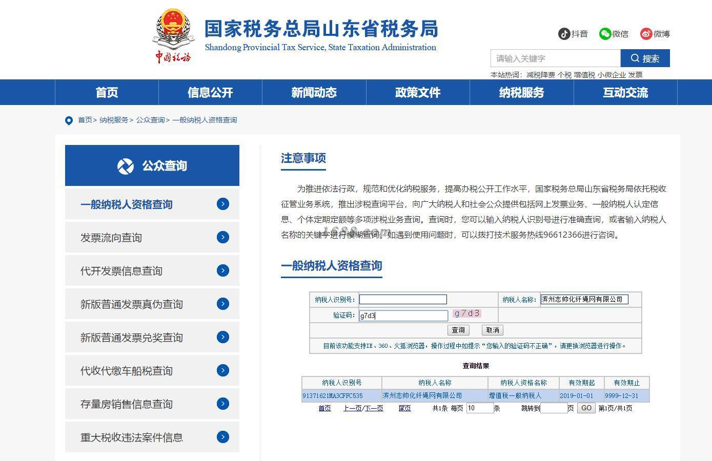The height and width of the screenshot is (461, 712).
Task: Click result cell 2019-01-01
Action: [582, 395]
